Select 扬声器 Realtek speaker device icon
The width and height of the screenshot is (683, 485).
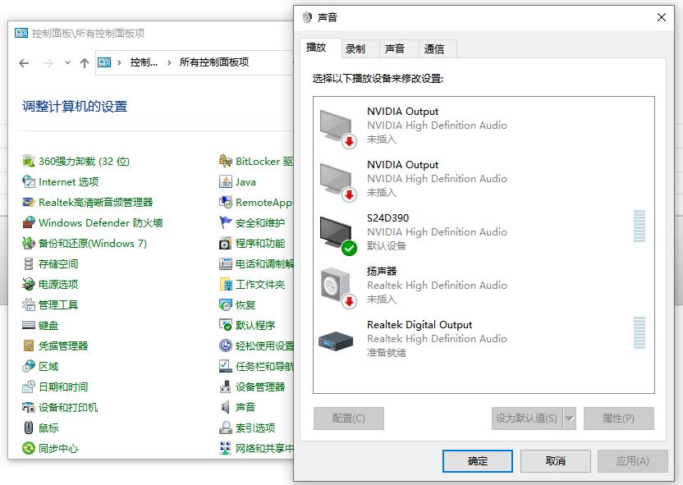[x=338, y=288]
